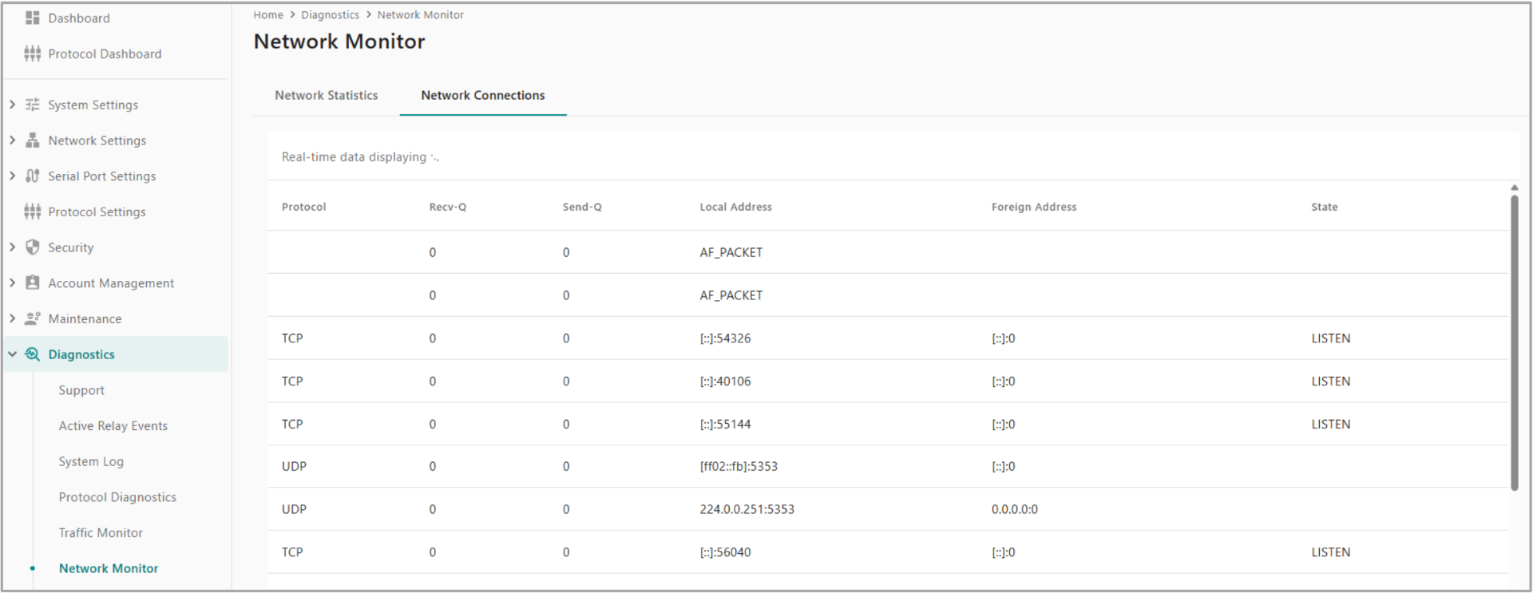The width and height of the screenshot is (1533, 593).
Task: Select the Network Connections tab
Action: click(482, 95)
